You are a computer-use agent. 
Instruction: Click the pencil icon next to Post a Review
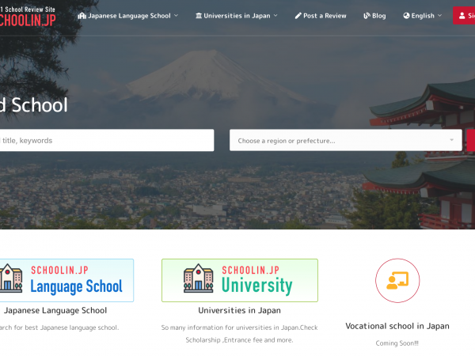pyautogui.click(x=298, y=16)
